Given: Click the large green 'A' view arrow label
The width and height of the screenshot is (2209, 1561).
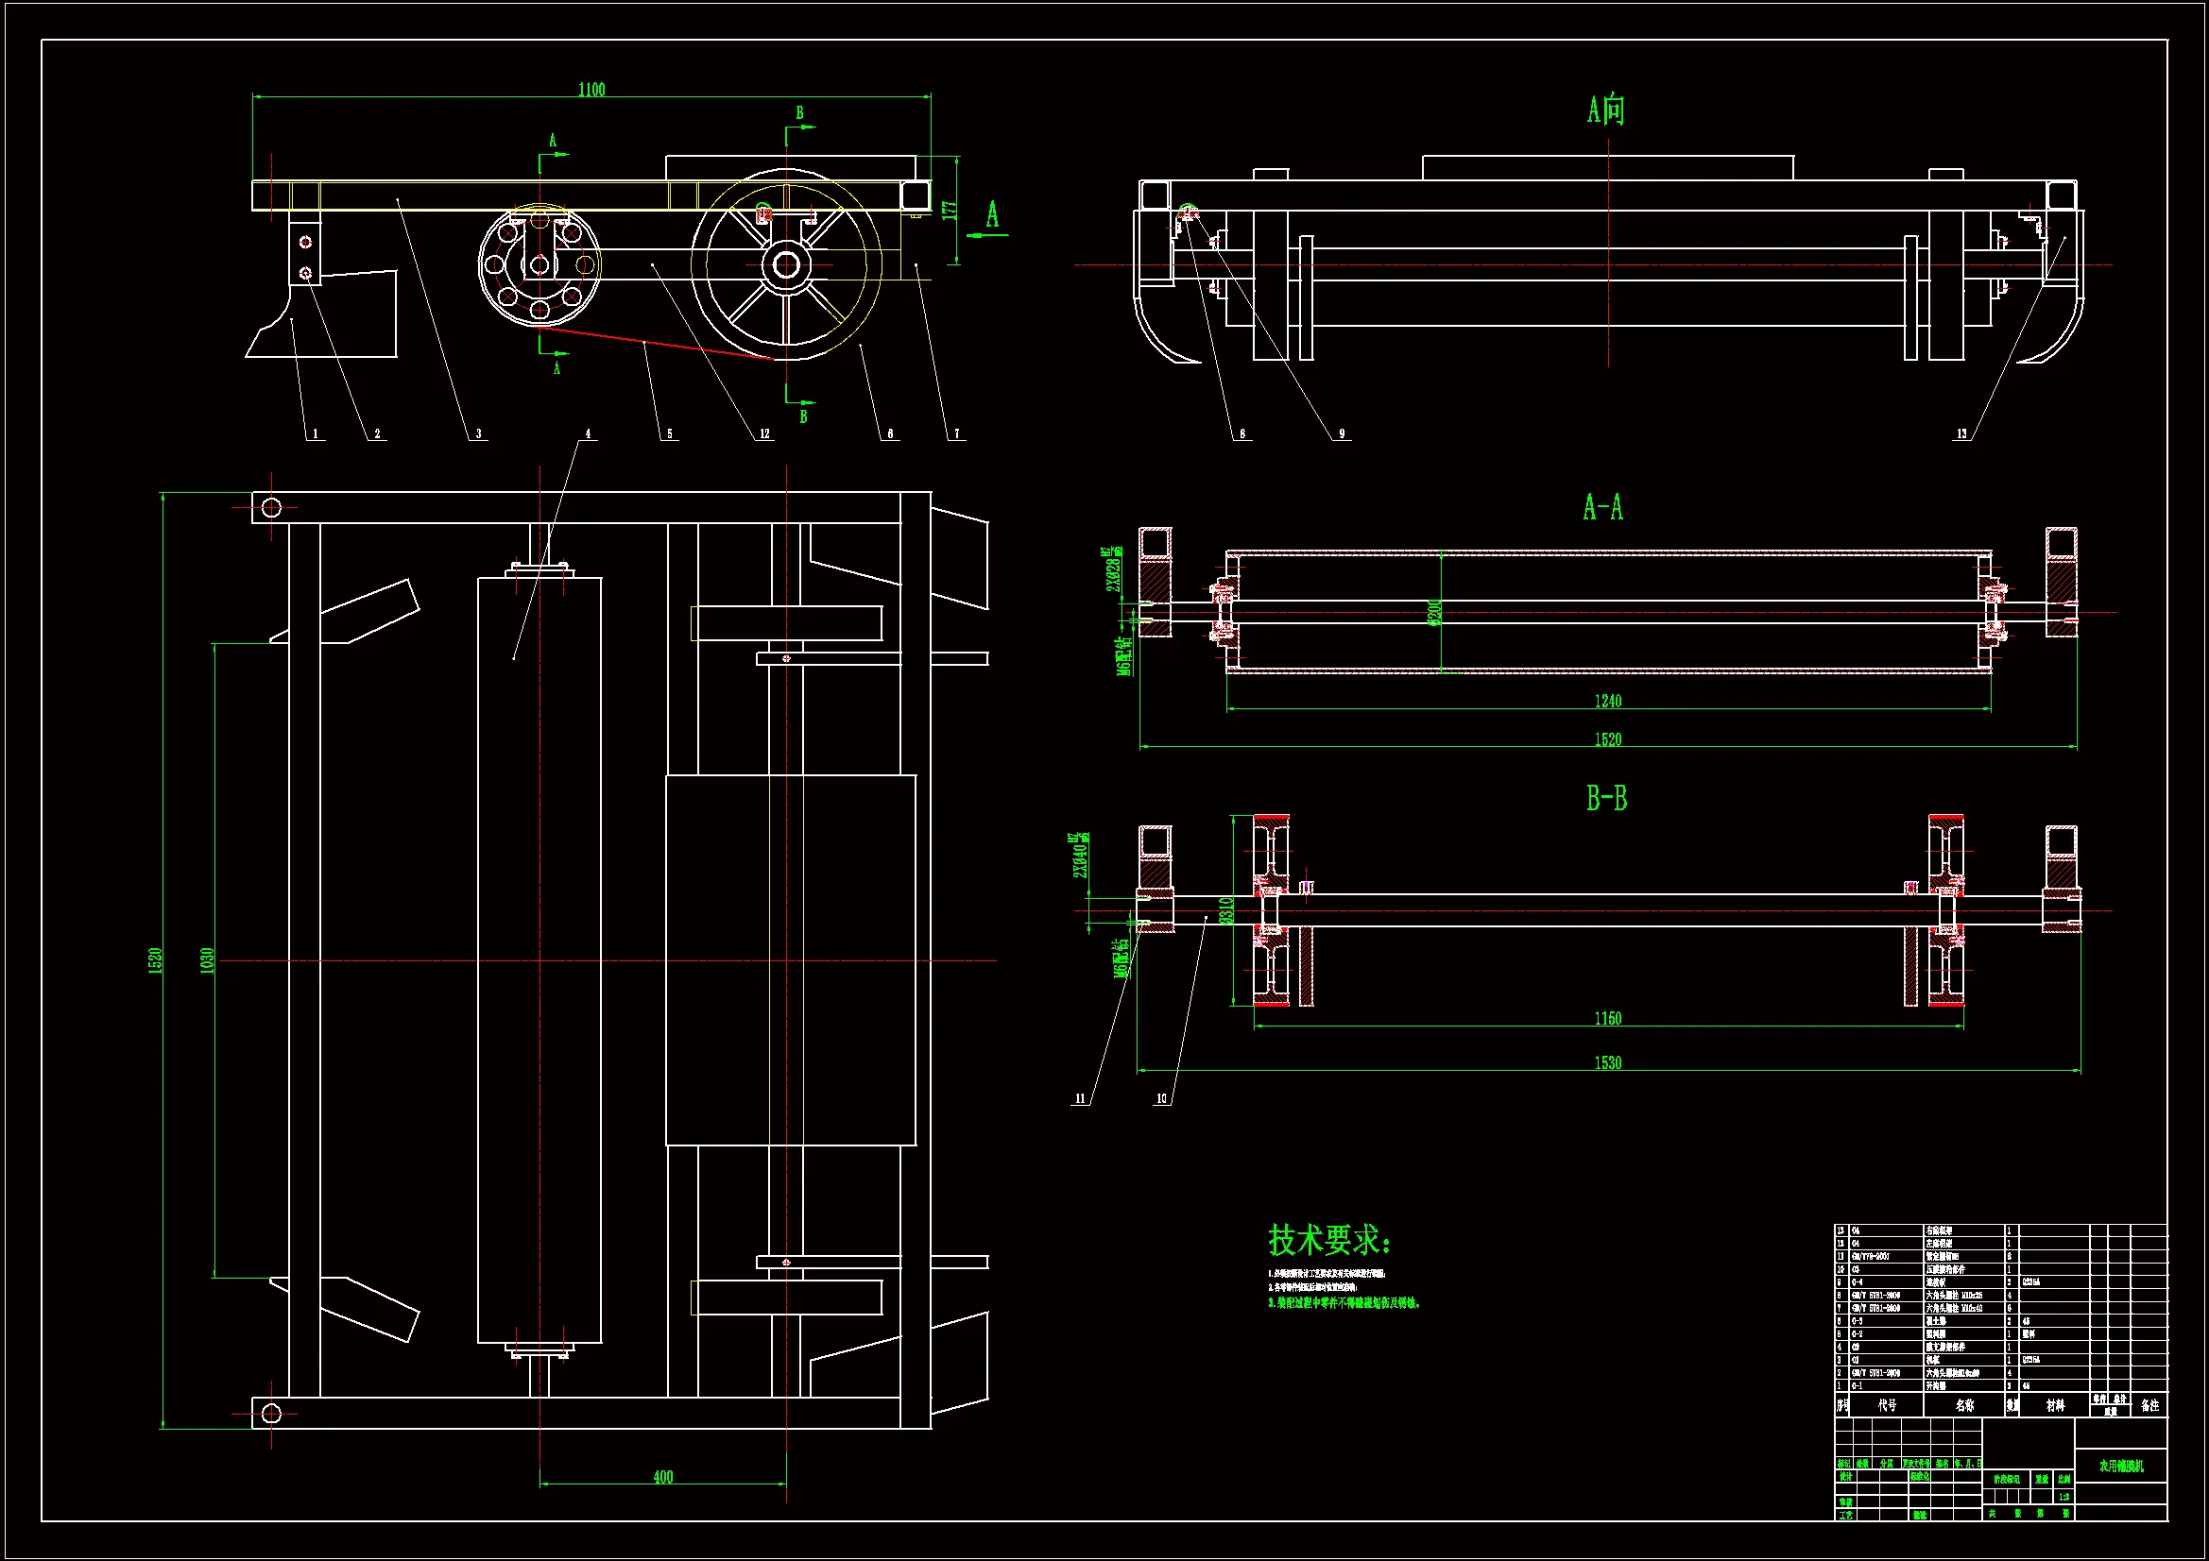Looking at the screenshot, I should [x=992, y=214].
